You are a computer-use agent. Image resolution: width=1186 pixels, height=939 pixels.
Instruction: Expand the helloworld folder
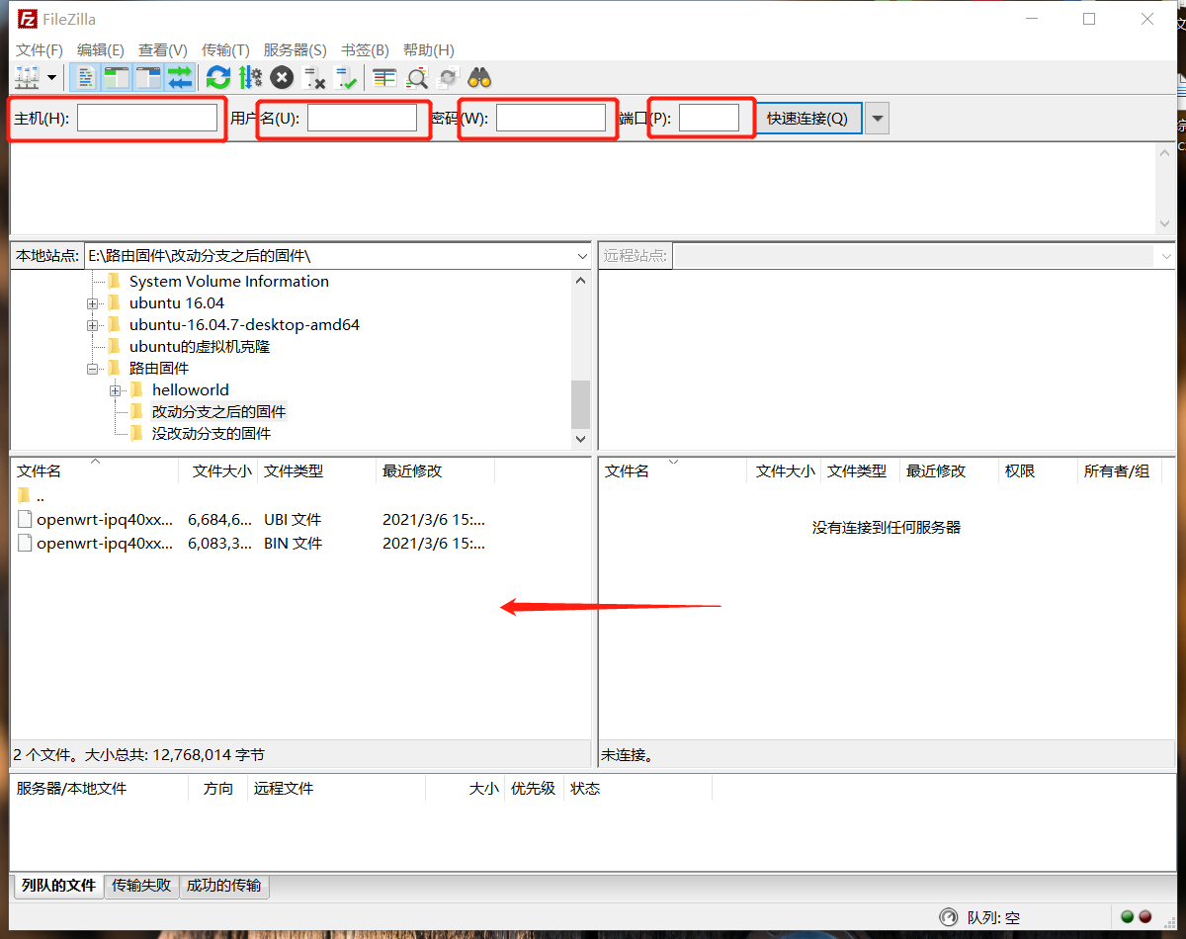116,390
